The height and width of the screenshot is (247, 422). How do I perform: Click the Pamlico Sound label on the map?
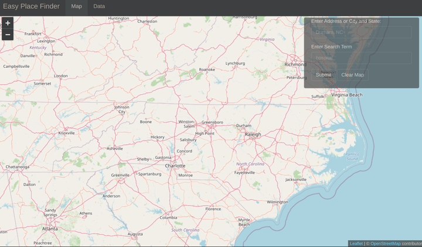pos(352,156)
